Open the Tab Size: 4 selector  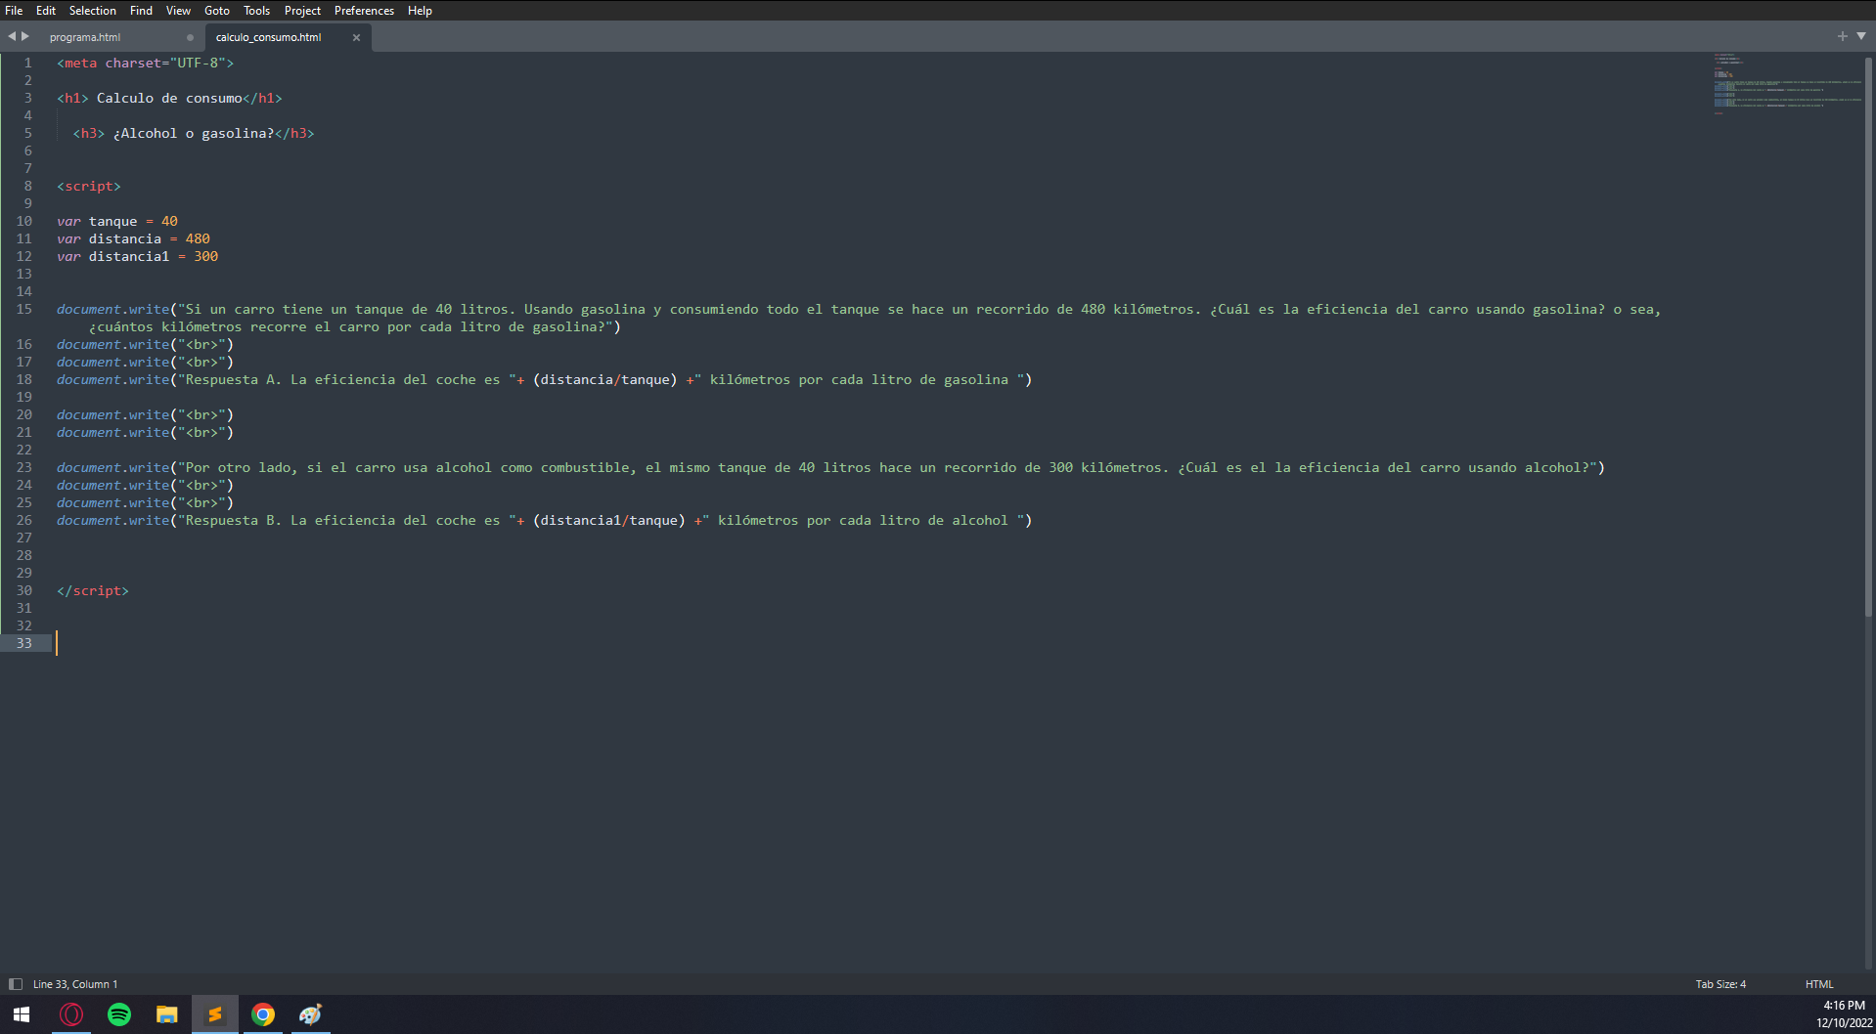(1720, 984)
